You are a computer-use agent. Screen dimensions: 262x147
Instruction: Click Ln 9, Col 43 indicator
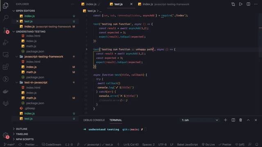[131, 145]
